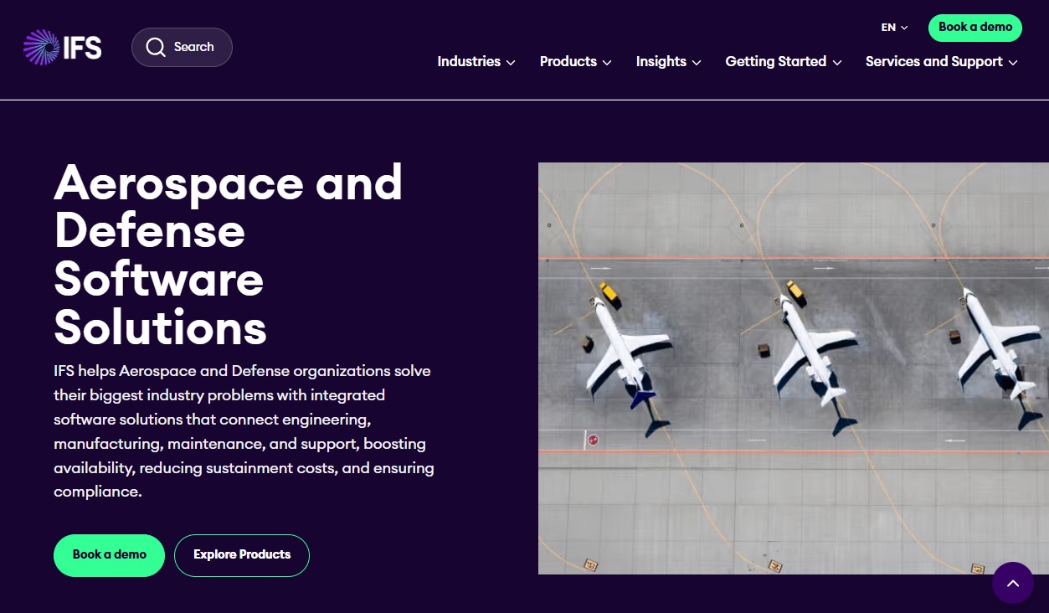The height and width of the screenshot is (613, 1049).
Task: Expand the Getting Started menu
Action: coord(784,62)
